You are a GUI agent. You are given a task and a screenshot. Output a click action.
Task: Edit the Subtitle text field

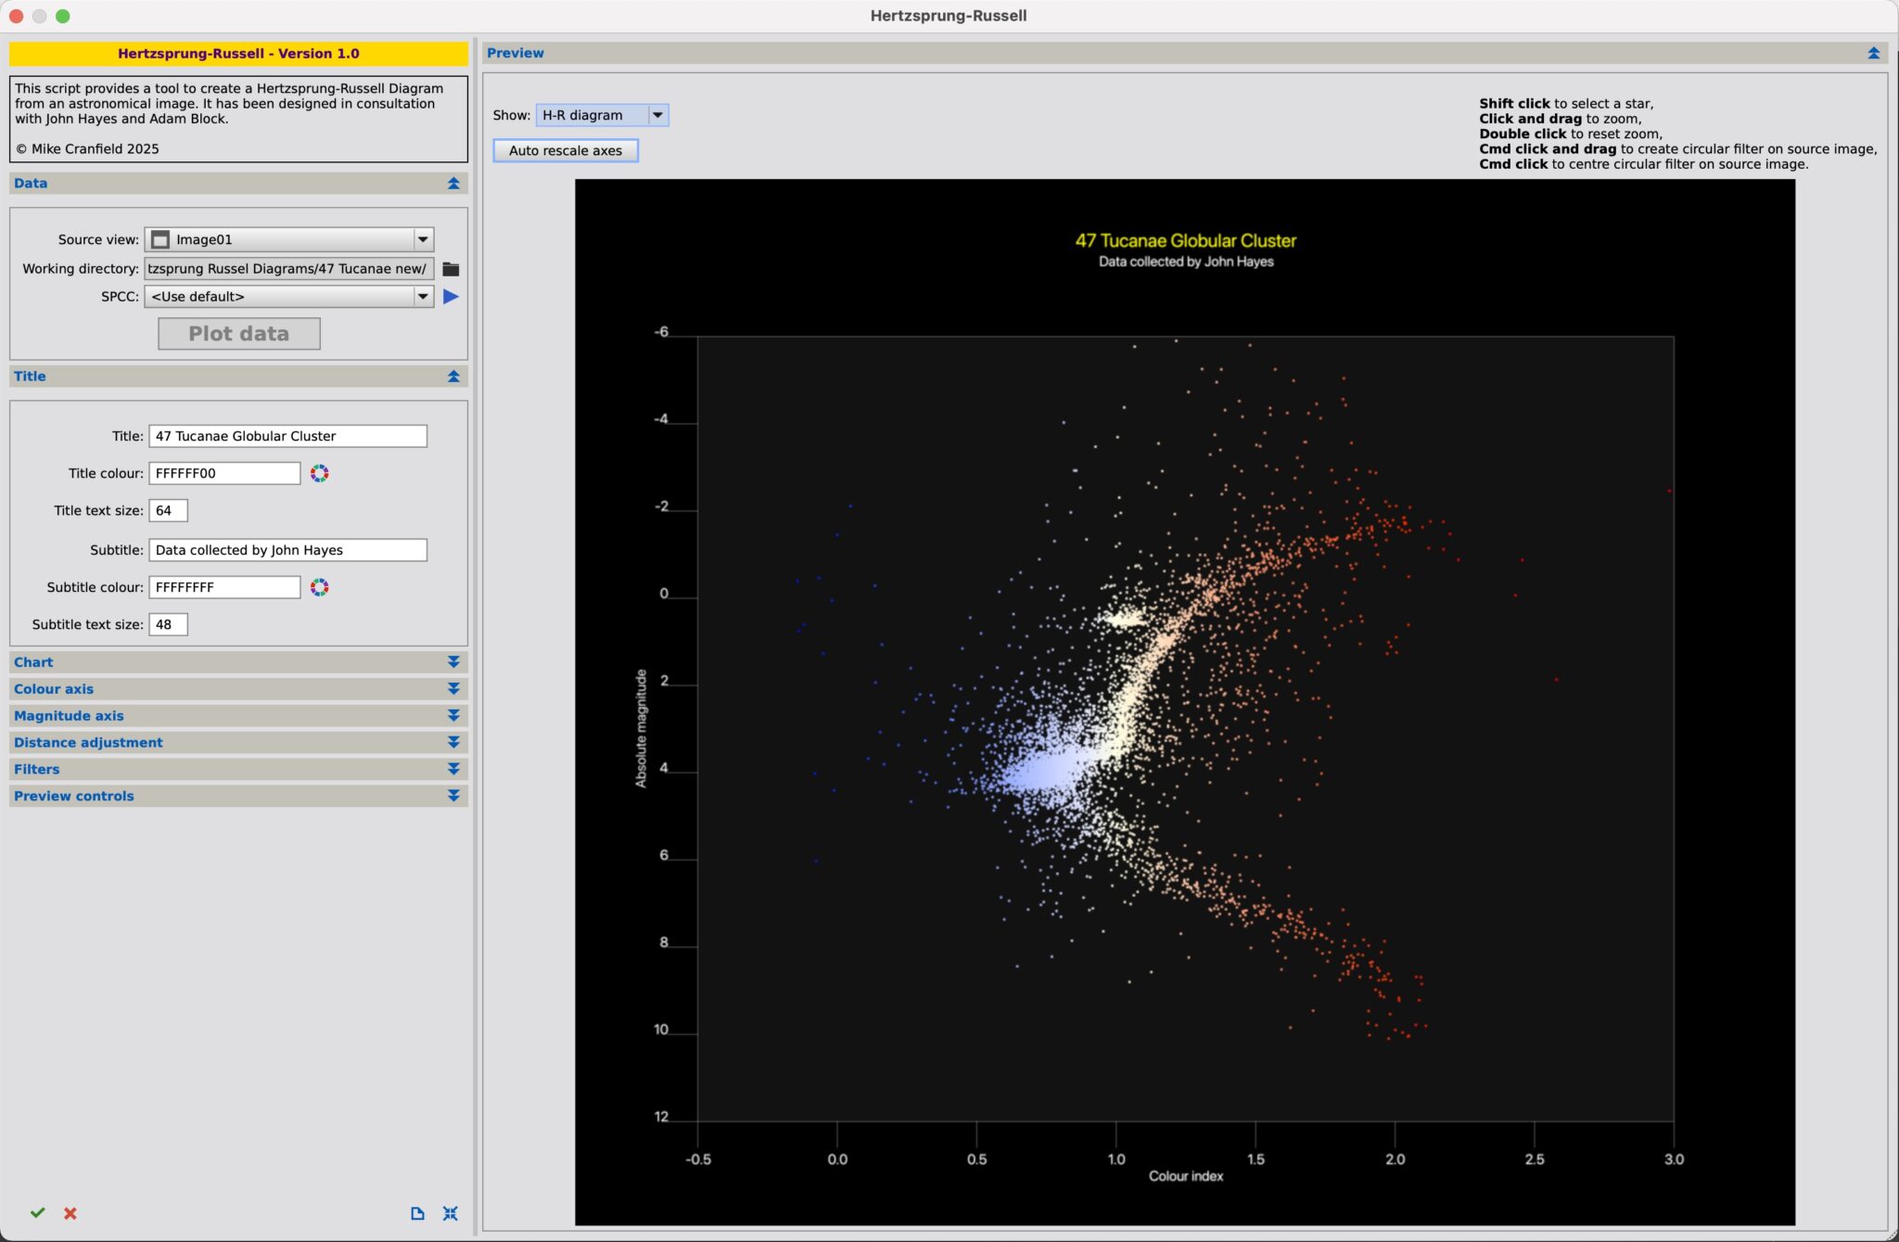287,549
